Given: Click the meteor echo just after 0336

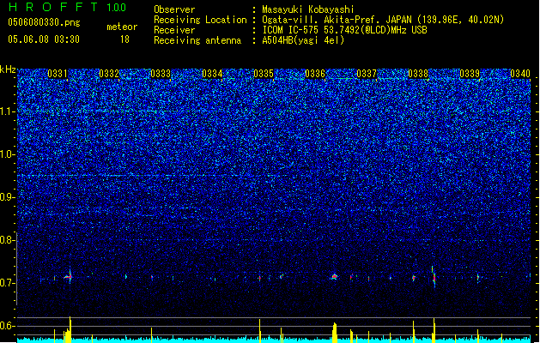Looking at the screenshot, I should 334,276.
